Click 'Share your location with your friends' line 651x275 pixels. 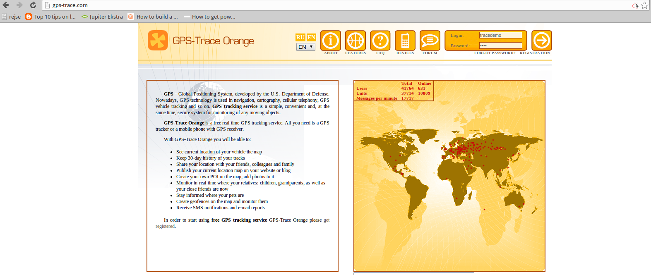tap(235, 164)
